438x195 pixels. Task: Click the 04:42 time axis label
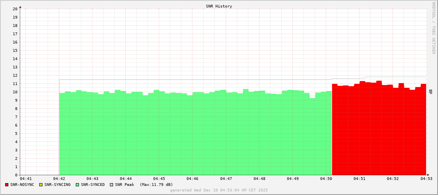tap(59, 179)
